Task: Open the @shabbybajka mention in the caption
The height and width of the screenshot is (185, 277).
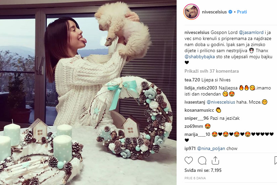Action: (200, 57)
